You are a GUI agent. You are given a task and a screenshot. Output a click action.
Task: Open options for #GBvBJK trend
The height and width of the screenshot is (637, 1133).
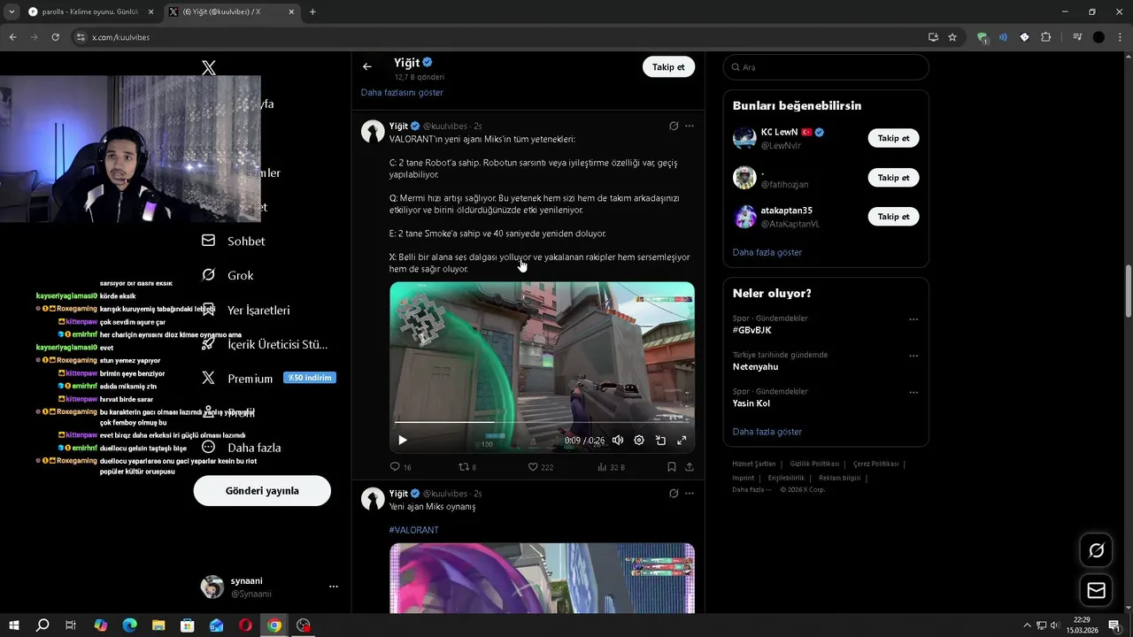coord(913,319)
